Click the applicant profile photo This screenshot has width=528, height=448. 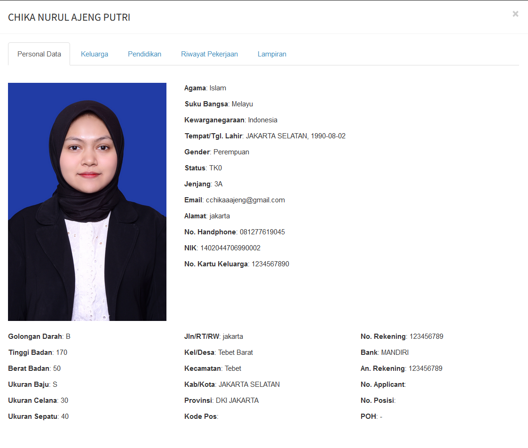pos(87,202)
